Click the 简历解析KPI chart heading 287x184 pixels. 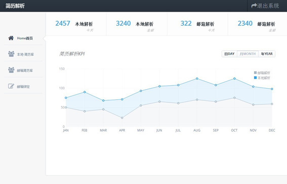[x=72, y=54]
